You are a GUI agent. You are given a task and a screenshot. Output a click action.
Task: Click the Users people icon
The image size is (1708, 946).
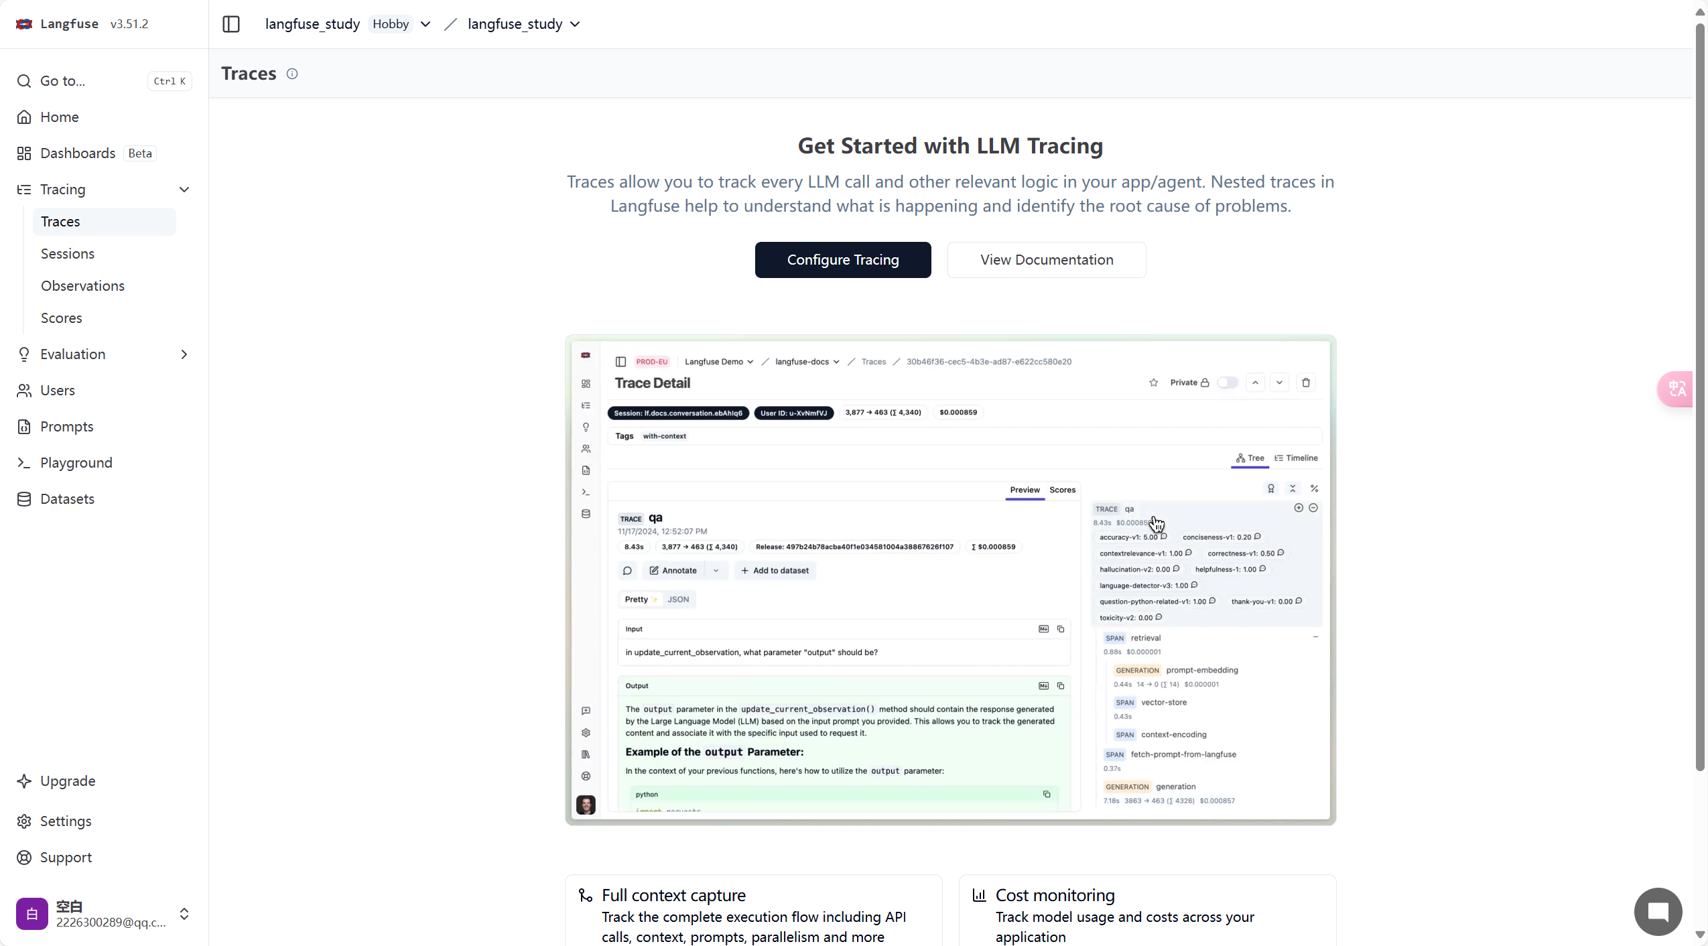(x=24, y=391)
